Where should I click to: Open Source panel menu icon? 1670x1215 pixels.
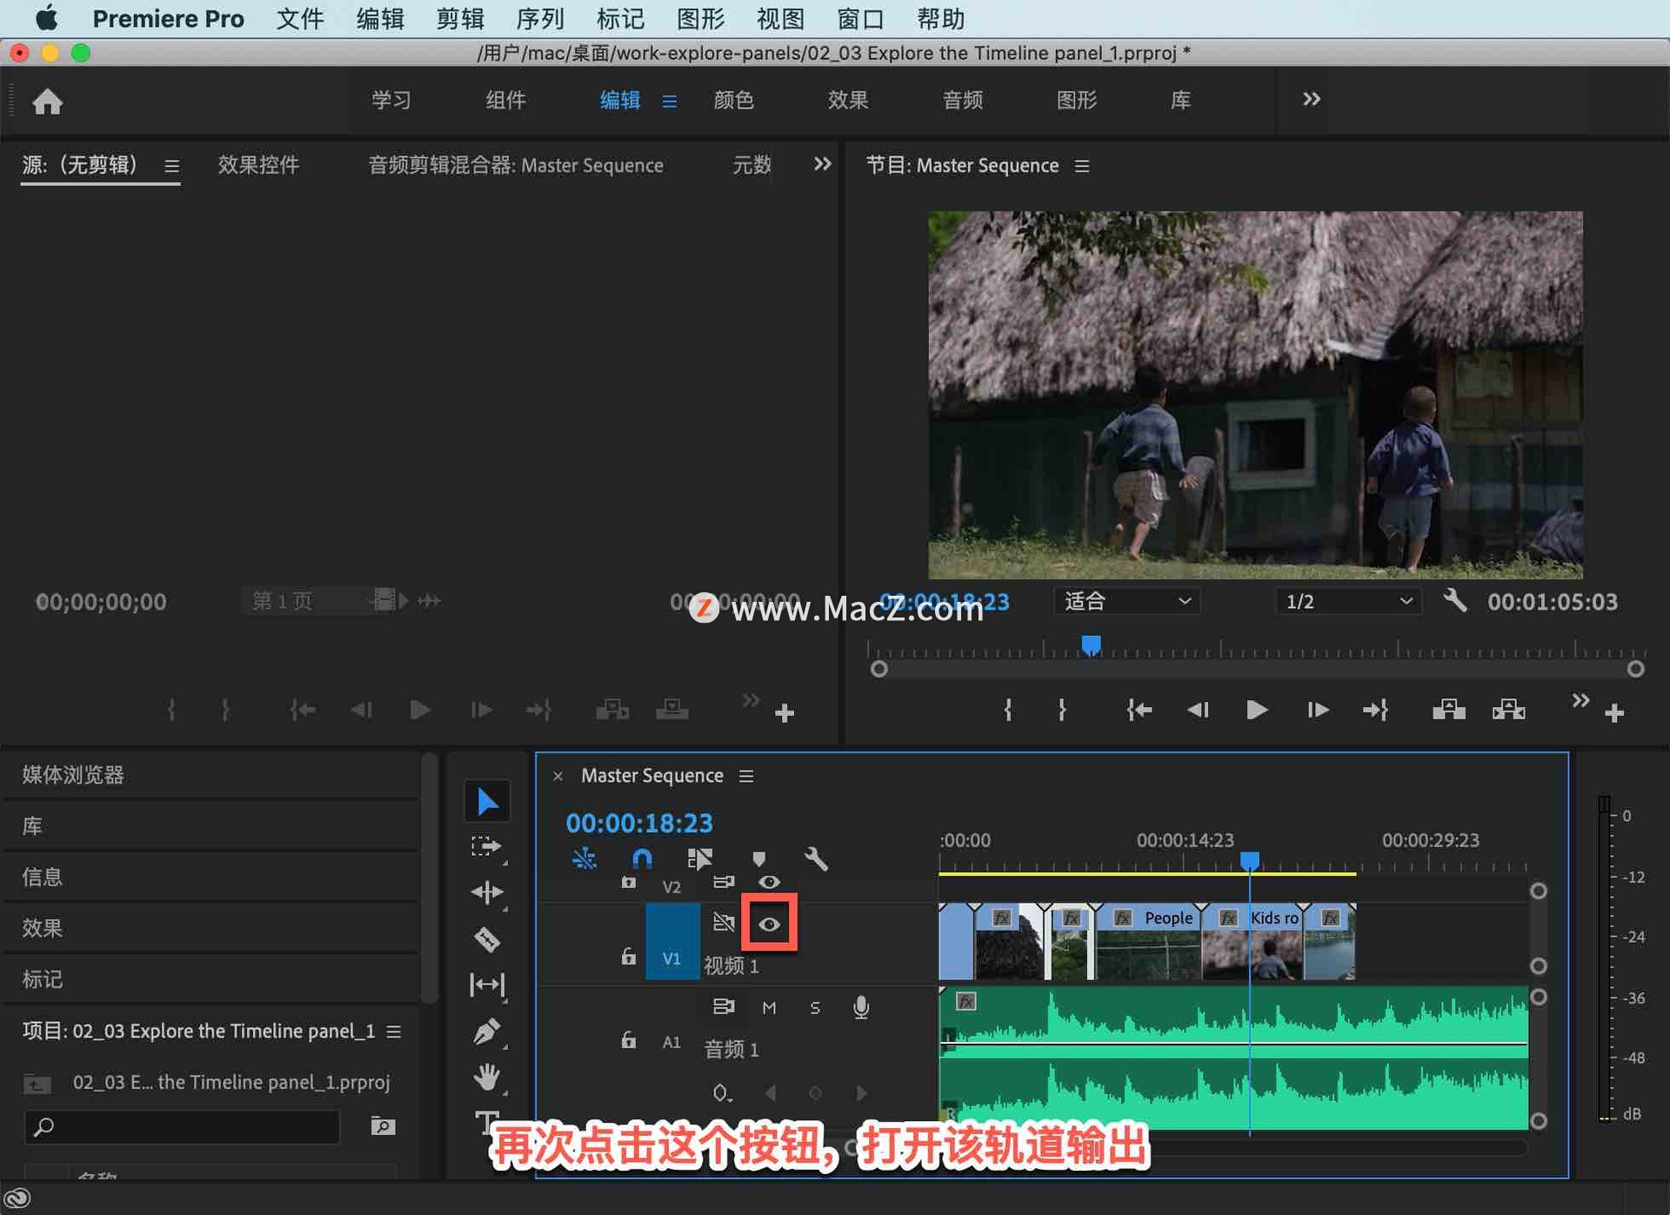[x=171, y=165]
